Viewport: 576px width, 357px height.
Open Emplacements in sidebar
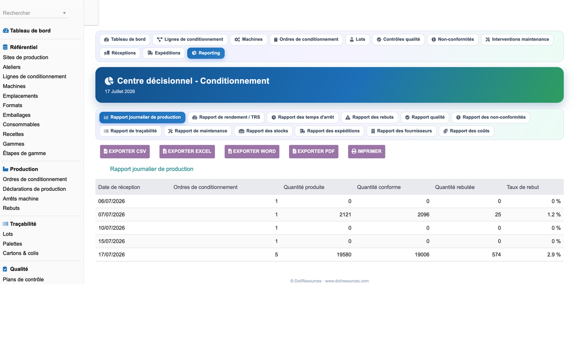(x=20, y=96)
